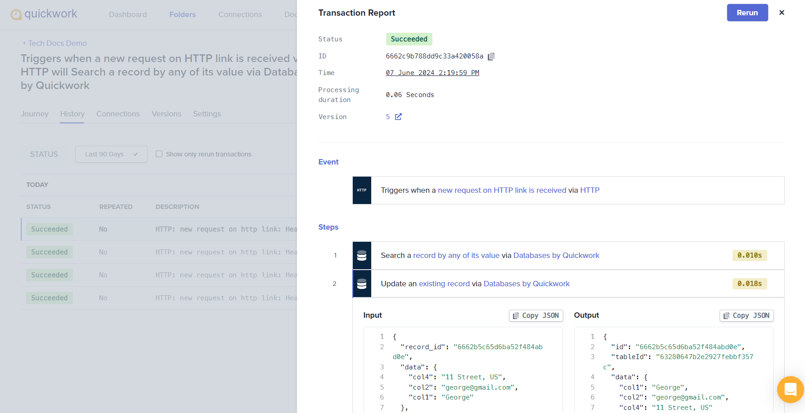The image size is (805, 413).
Task: Click the Input JSON code editor
Action: click(x=463, y=370)
